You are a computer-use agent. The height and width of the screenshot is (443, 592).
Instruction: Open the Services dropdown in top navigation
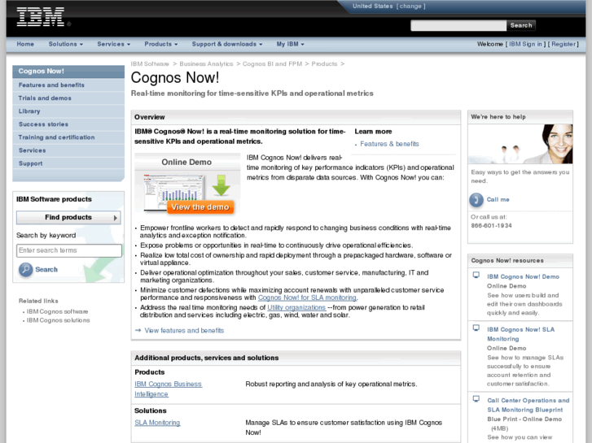114,44
